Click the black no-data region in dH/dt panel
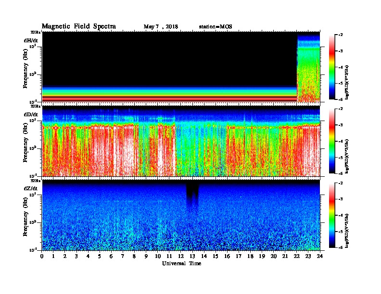381x294 pixels. pos(170,59)
